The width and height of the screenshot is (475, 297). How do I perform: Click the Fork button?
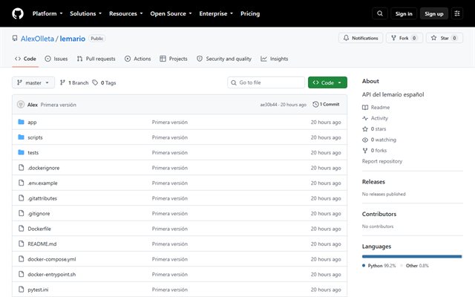click(404, 38)
